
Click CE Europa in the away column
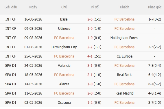(124, 56)
